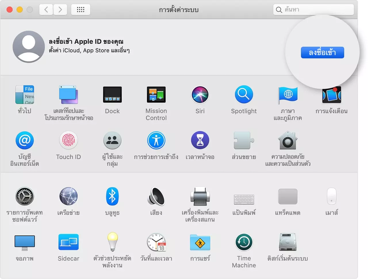The image size is (368, 279).
Task: Open Language & Region (ภาษาและภูมิภาค) pane
Action: click(288, 95)
